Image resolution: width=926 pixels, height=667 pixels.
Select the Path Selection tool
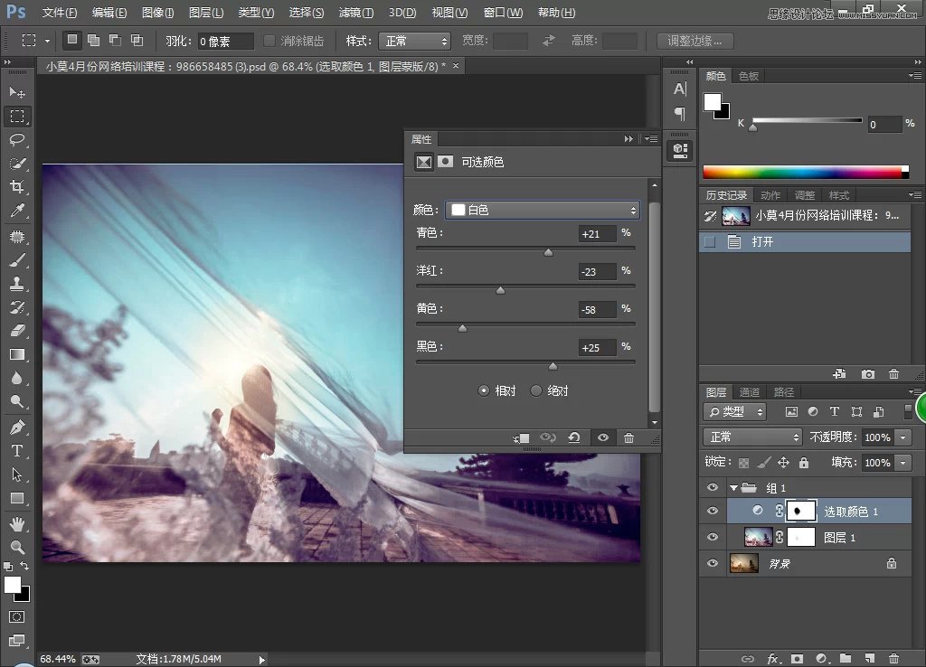tap(17, 474)
